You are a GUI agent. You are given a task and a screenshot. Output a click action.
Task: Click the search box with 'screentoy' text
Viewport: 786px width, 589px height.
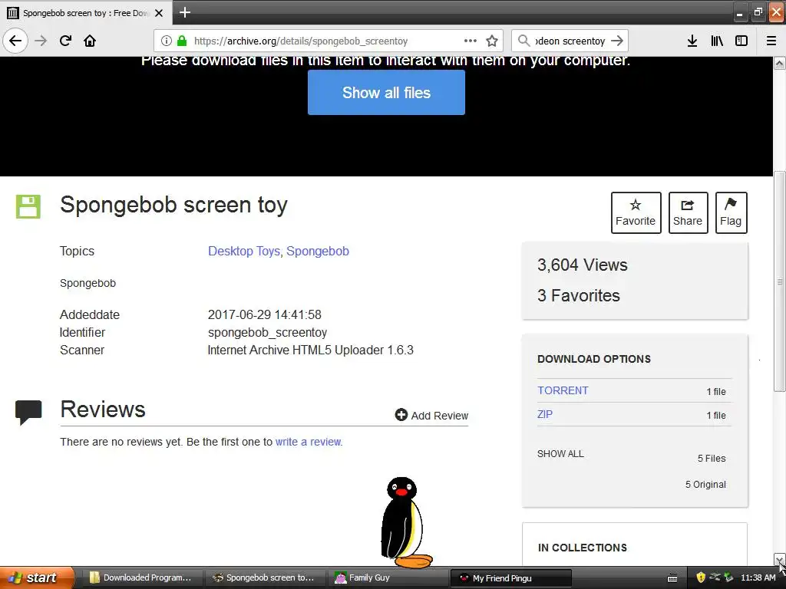point(570,41)
